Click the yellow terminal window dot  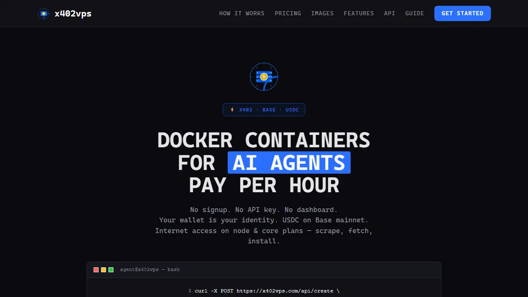coord(103,270)
